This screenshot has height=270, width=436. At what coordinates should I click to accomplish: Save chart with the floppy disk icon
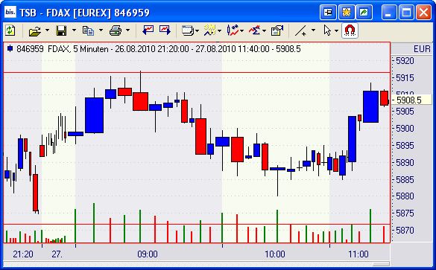click(61, 30)
